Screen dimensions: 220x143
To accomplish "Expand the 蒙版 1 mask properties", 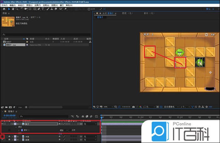I will coord(19,130).
